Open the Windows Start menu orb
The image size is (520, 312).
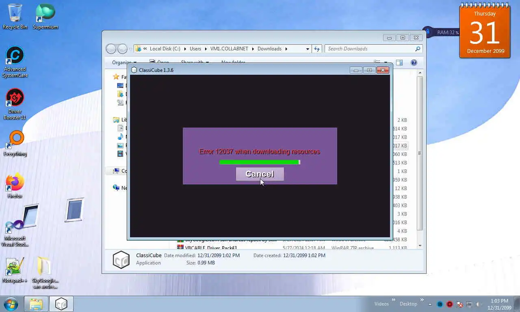(x=11, y=303)
